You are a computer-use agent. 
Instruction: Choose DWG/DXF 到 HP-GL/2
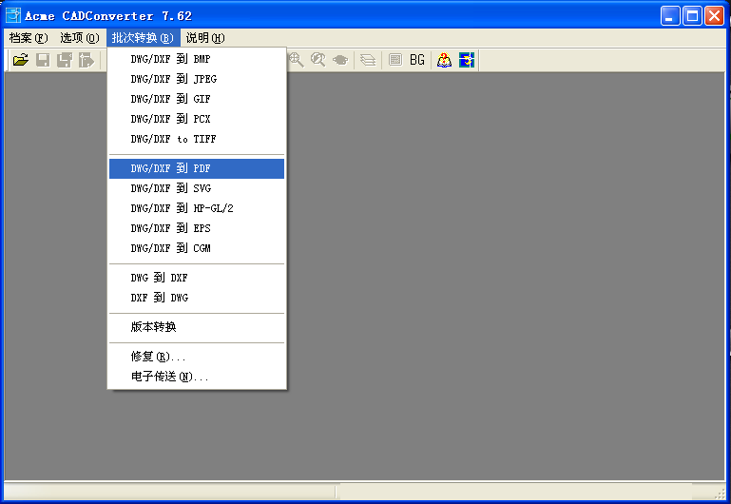click(197, 208)
